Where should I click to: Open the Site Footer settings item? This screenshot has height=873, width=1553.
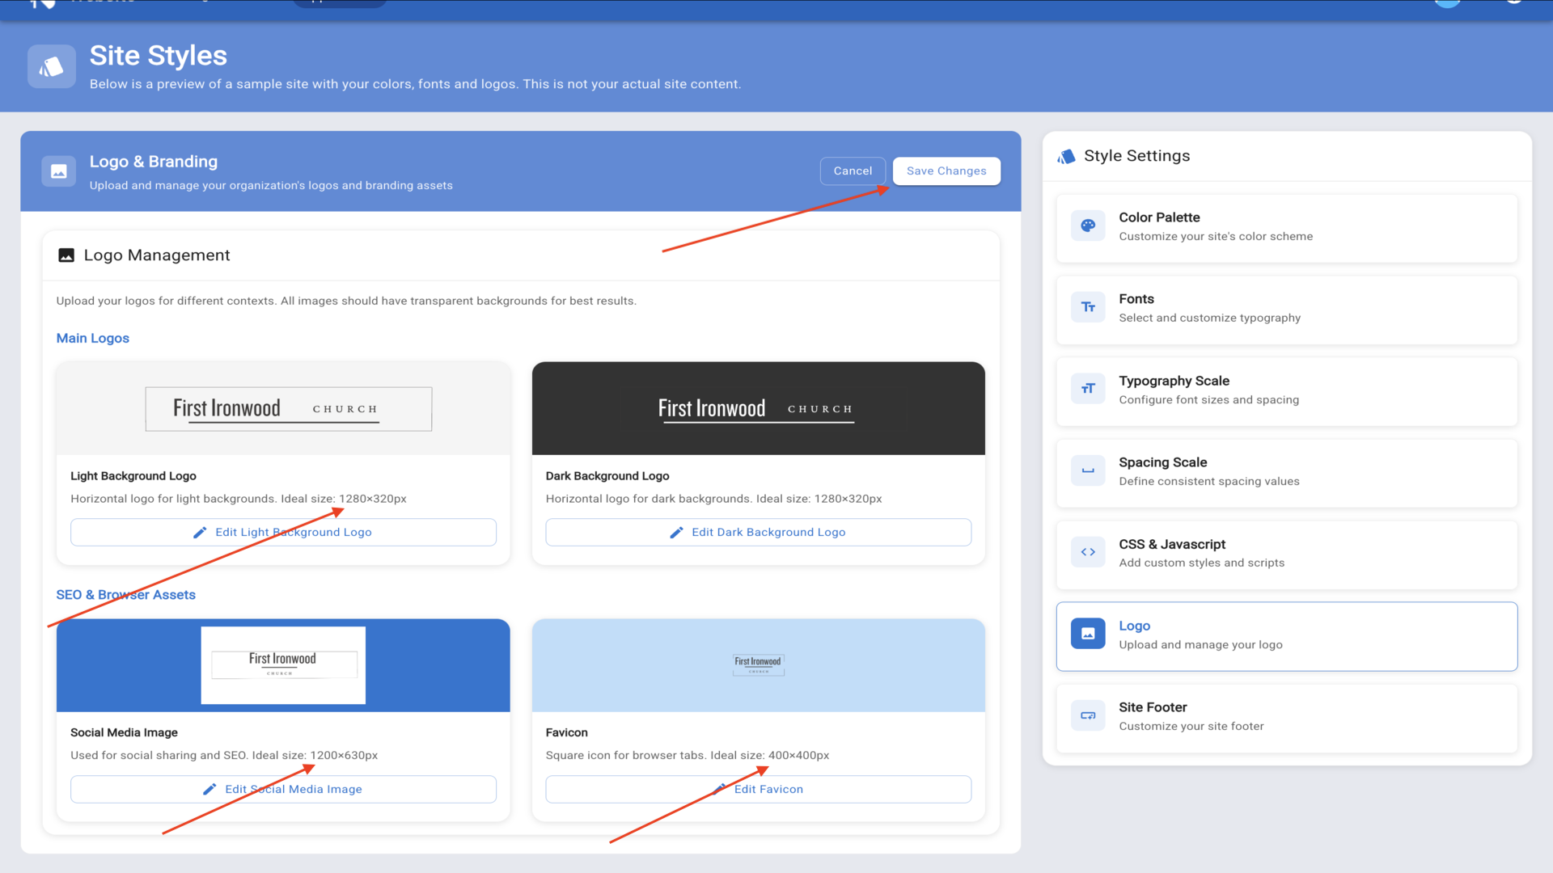click(x=1286, y=716)
